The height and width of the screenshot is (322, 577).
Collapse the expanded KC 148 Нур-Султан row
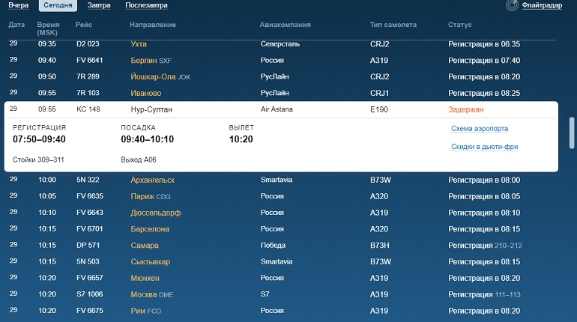[281, 109]
